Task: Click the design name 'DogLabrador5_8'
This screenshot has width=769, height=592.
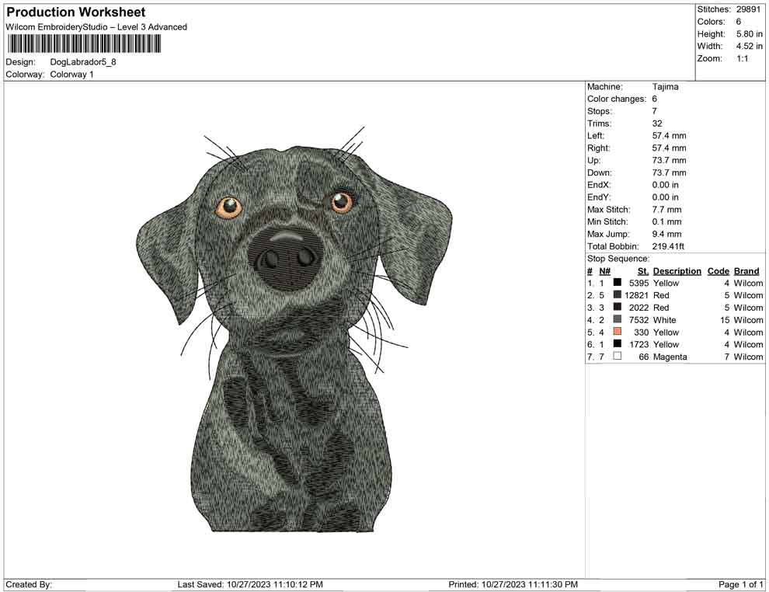Action: pyautogui.click(x=83, y=62)
